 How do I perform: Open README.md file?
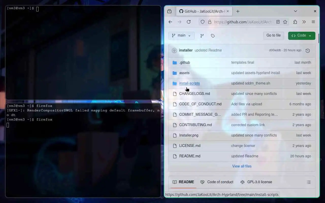click(190, 156)
